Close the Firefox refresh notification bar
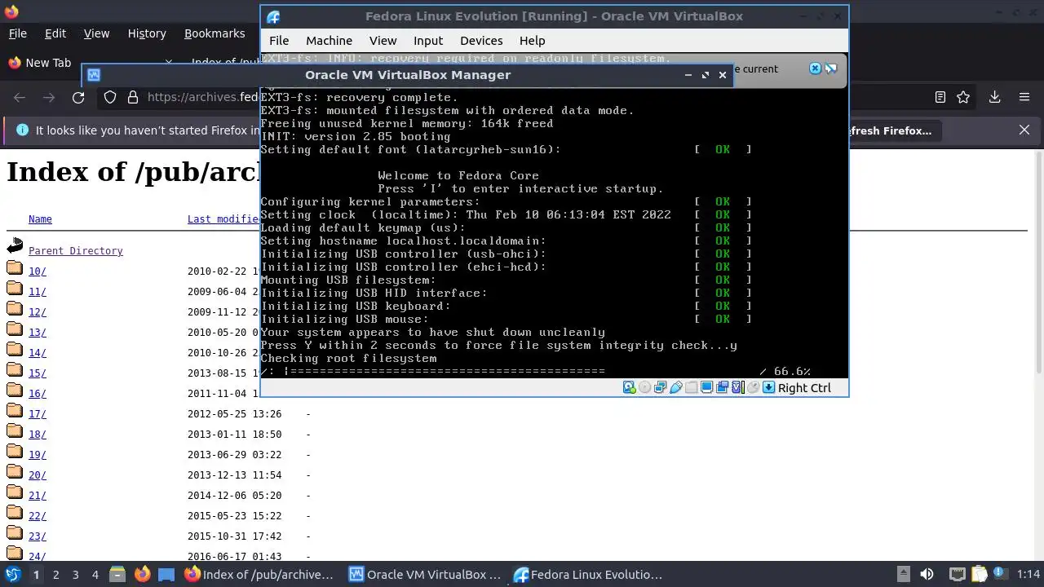Viewport: 1044px width, 587px height. pyautogui.click(x=1024, y=130)
